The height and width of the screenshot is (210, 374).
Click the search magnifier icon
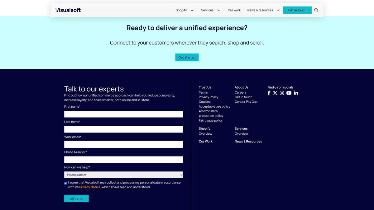[x=316, y=10]
